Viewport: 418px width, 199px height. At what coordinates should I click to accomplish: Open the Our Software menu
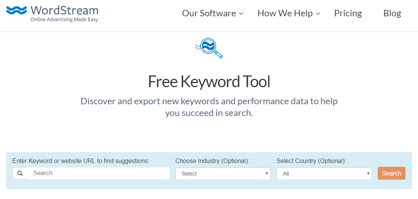pos(213,13)
